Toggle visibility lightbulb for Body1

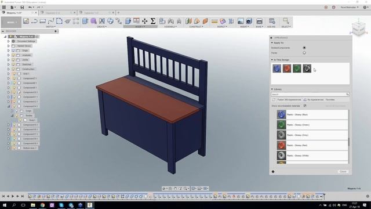(x=20, y=120)
